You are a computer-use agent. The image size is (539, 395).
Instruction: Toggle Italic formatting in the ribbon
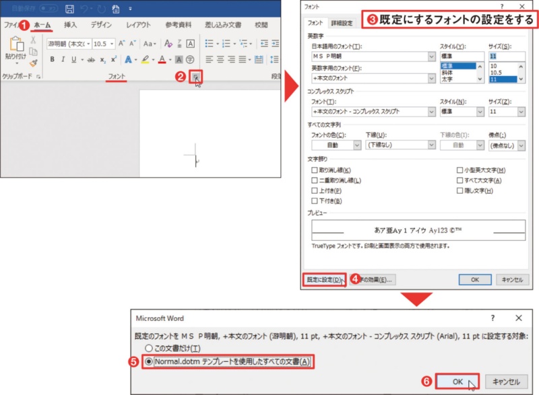coord(63,60)
